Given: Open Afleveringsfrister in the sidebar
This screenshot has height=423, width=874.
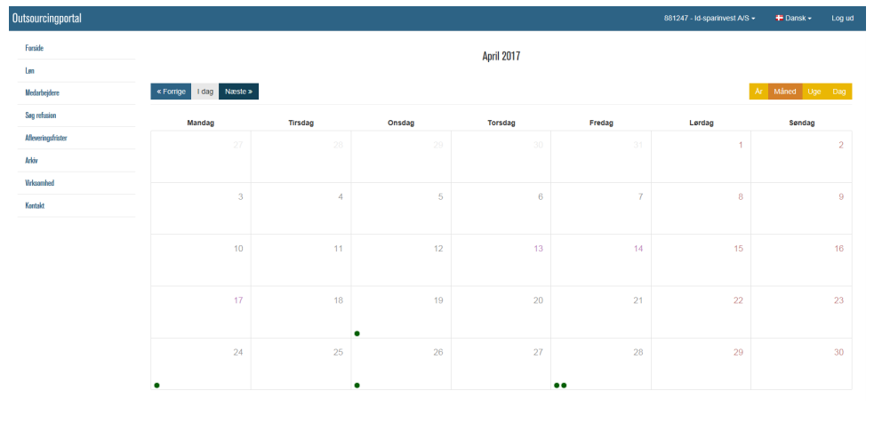Looking at the screenshot, I should click(46, 138).
